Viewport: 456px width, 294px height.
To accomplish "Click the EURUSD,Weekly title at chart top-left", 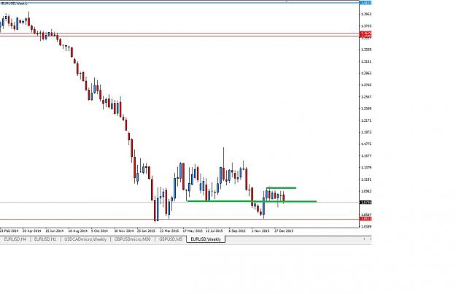I will click(x=15, y=4).
